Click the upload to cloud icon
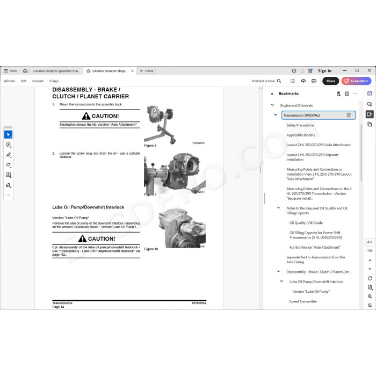The image size is (376, 376). pyautogui.click(x=303, y=81)
